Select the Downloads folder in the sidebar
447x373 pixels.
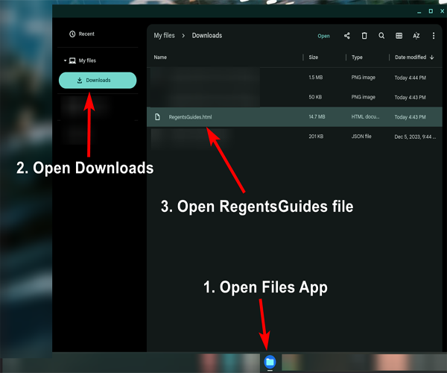point(98,81)
